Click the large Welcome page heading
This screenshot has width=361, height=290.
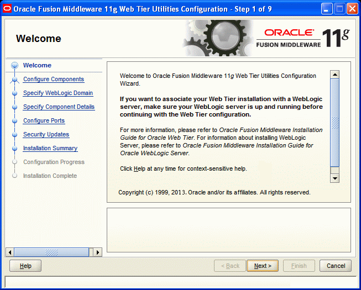tap(39, 39)
